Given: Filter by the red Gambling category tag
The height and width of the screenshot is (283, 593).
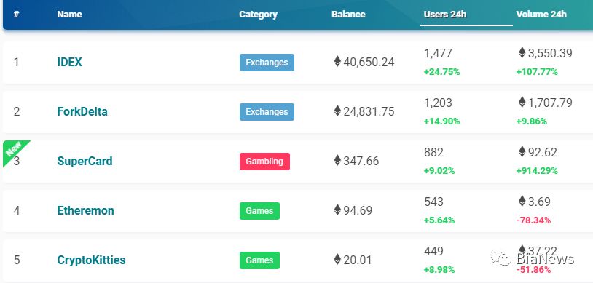Looking at the screenshot, I should [x=264, y=162].
